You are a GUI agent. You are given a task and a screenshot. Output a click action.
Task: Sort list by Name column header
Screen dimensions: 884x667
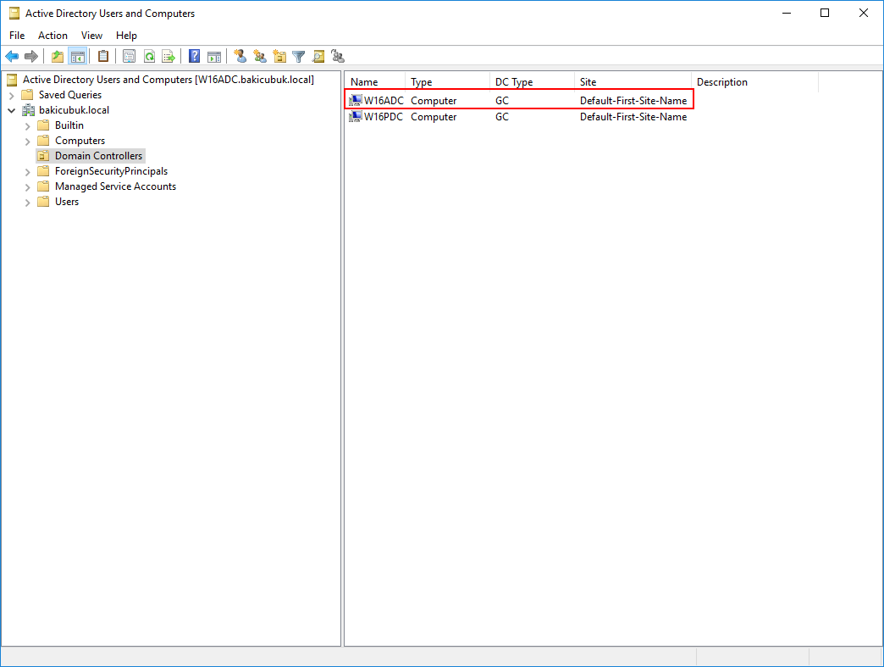[375, 82]
